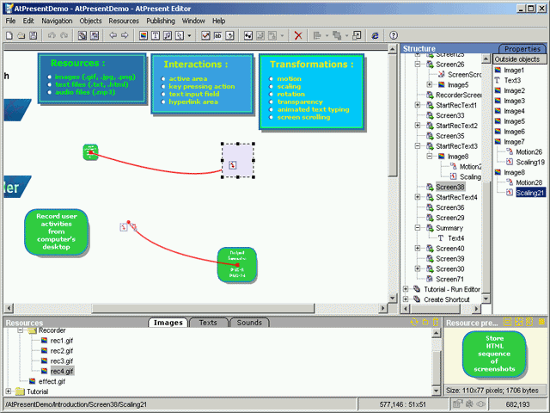Viewport: 550px width, 413px height.
Task: Click the refresh icon in Resources panel header
Action: pos(414,322)
